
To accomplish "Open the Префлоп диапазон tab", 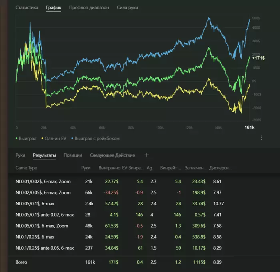I will tap(89, 8).
